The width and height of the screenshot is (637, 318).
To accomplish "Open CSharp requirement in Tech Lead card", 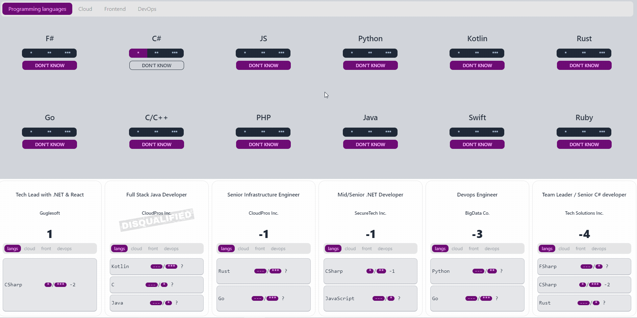I will coord(50,285).
